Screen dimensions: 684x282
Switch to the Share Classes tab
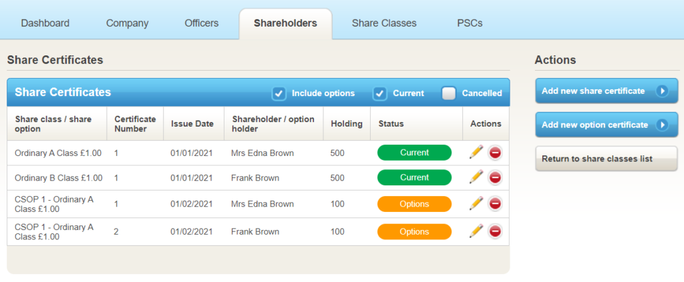coord(384,23)
